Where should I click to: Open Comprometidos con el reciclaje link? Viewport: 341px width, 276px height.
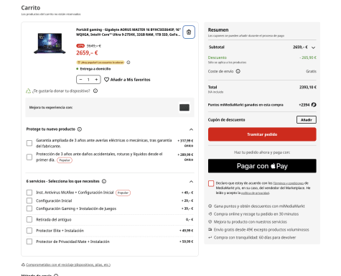(68, 264)
